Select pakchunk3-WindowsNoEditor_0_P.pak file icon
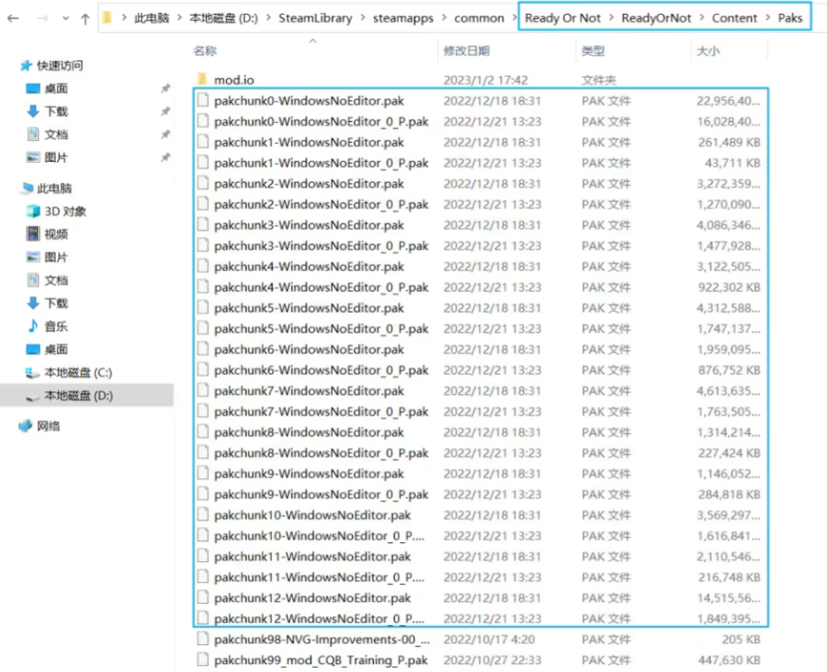827x672 pixels. [203, 245]
